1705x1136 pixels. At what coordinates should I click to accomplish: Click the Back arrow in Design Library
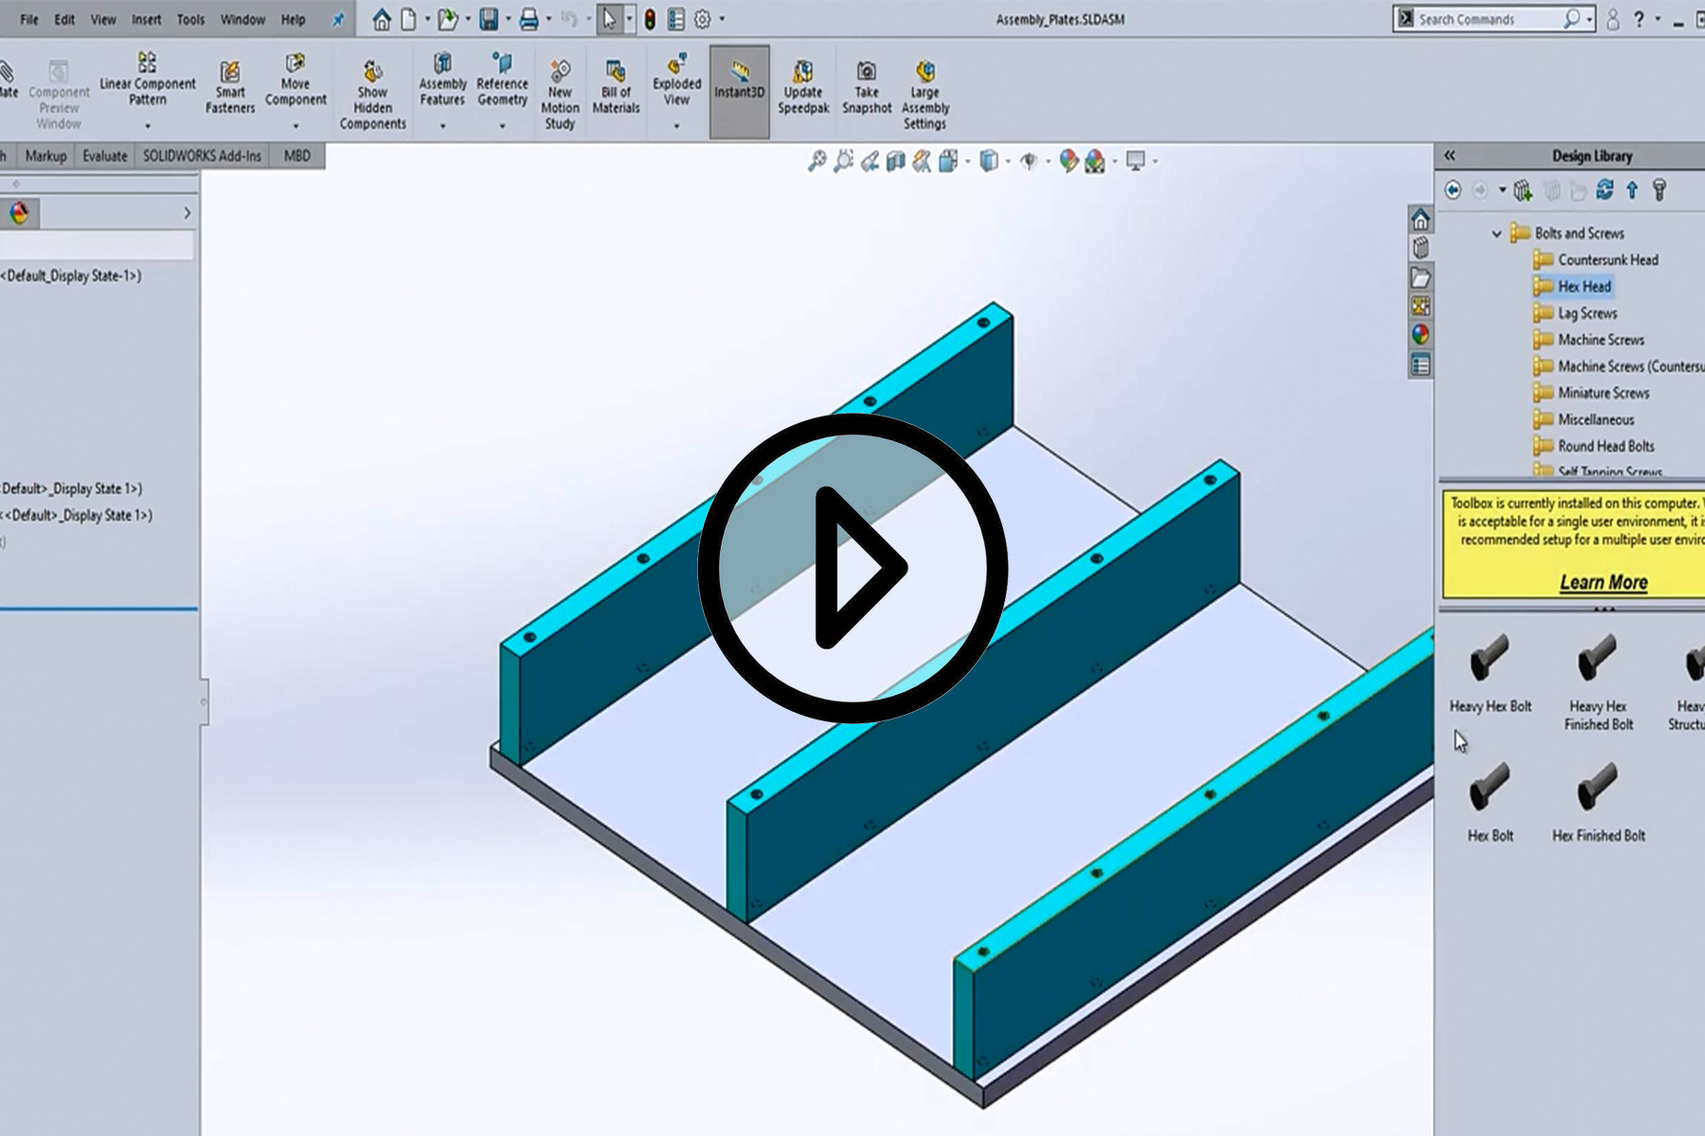[1452, 190]
